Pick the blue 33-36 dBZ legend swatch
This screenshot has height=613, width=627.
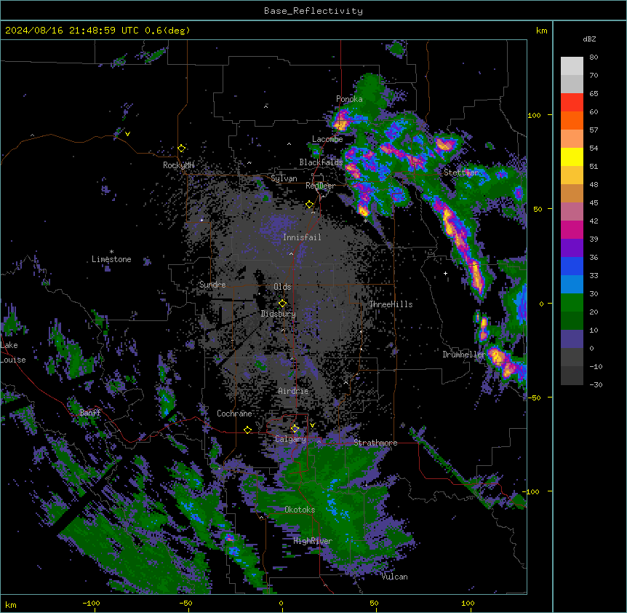point(572,266)
